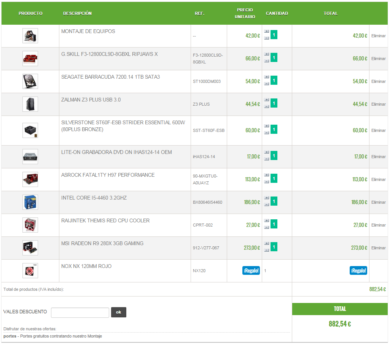Open the Zalman Z3 case thumbnail
This screenshot has height=344, width=390.
pyautogui.click(x=30, y=105)
